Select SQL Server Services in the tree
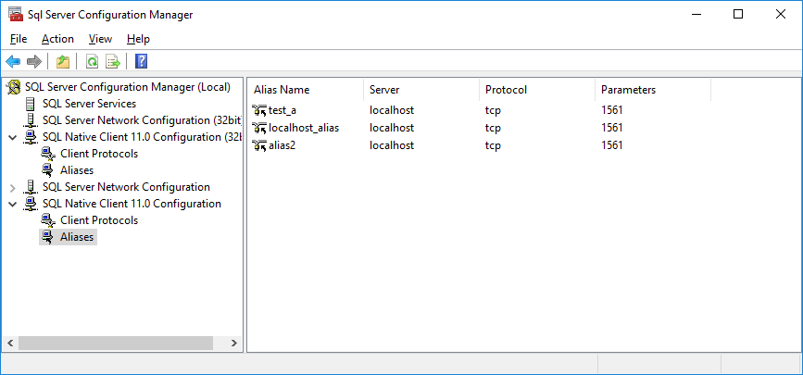This screenshot has height=375, width=803. [89, 104]
